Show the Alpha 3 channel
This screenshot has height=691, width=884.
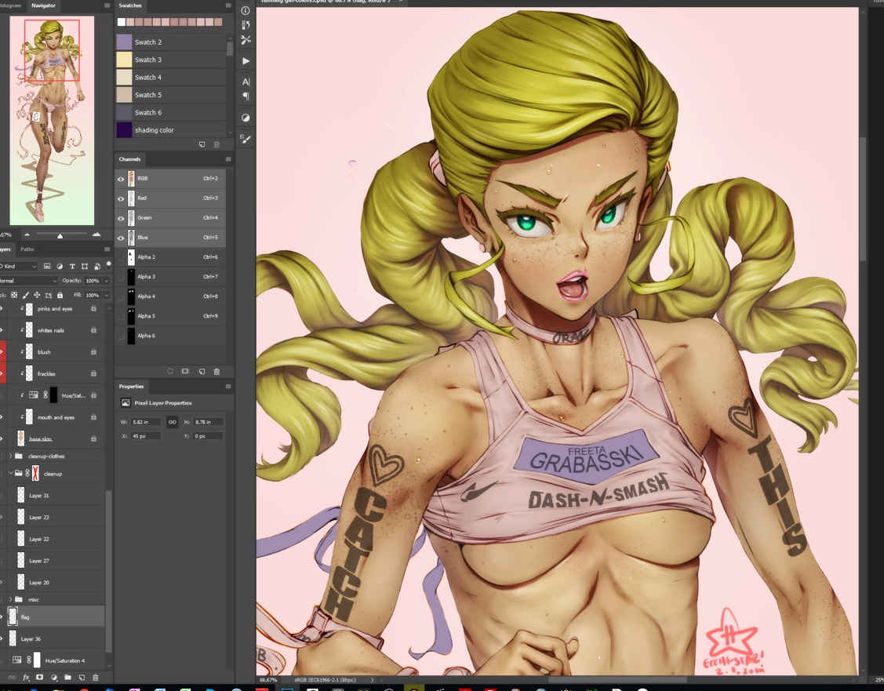tap(121, 277)
